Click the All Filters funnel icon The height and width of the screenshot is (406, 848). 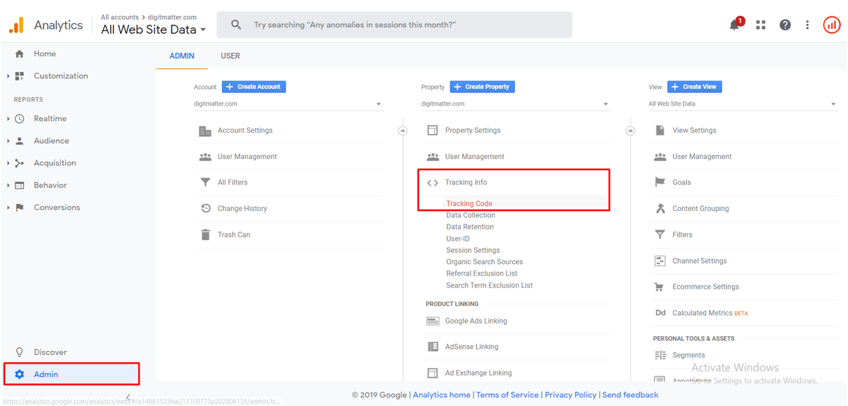[x=205, y=182]
